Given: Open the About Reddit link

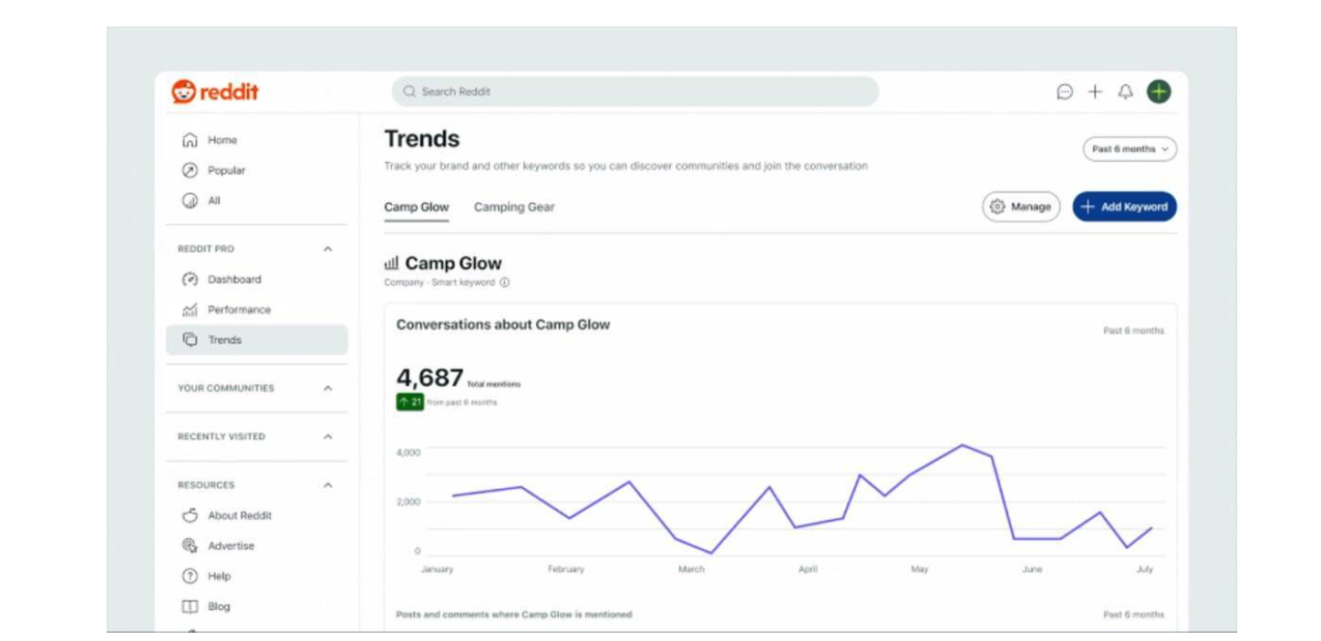Looking at the screenshot, I should [240, 515].
